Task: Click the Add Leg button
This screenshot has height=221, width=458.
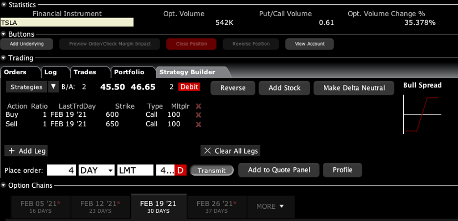Action: (x=26, y=151)
